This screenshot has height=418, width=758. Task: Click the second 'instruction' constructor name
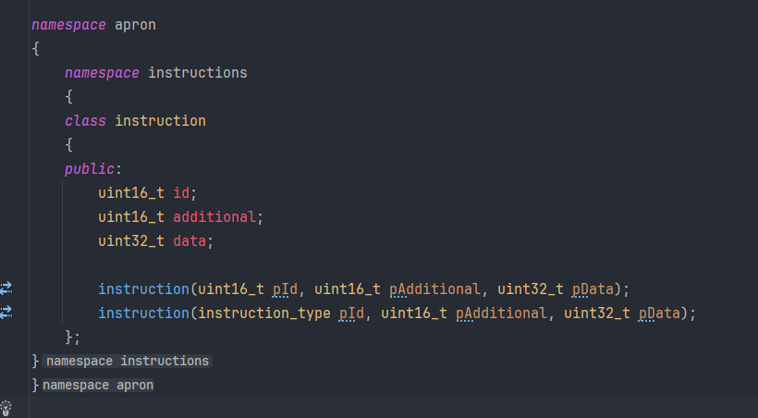(x=143, y=313)
